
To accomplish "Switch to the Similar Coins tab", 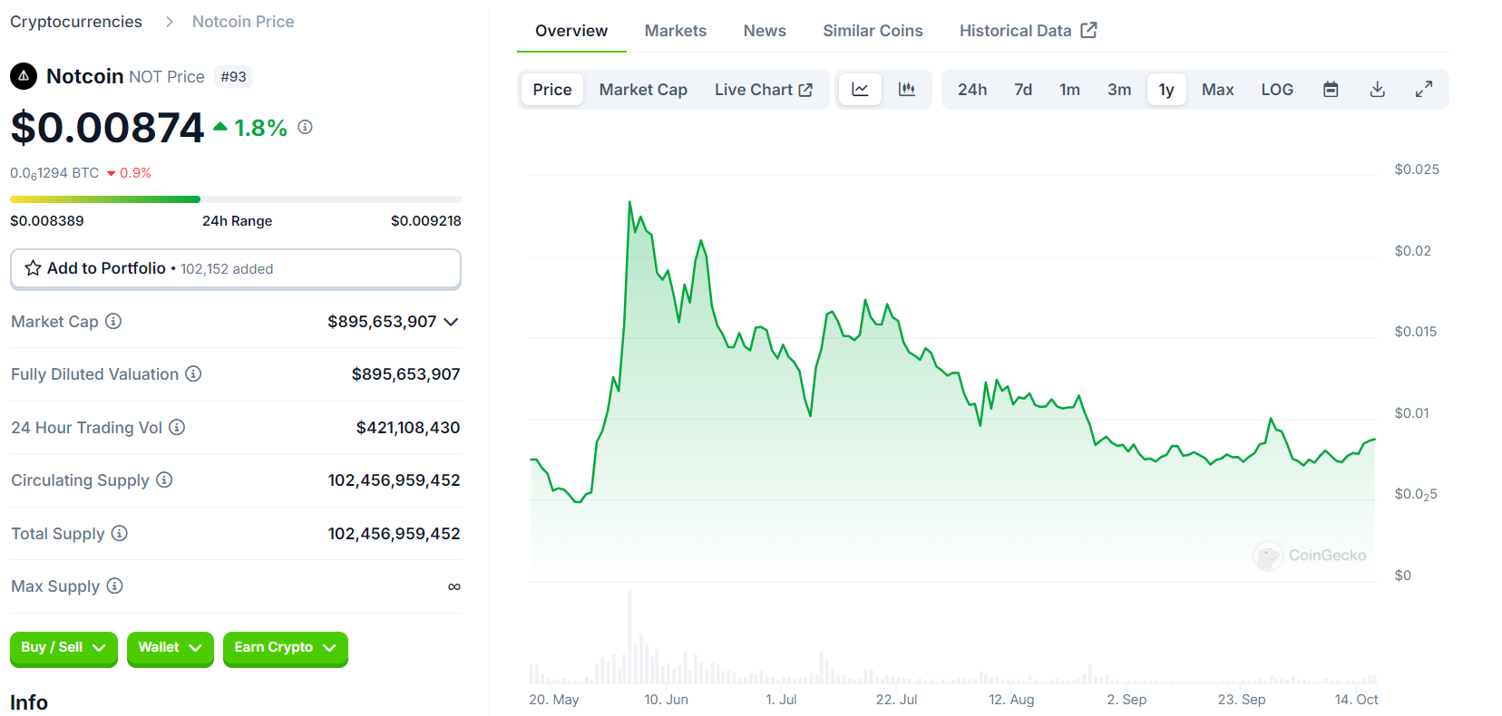I will 873,31.
